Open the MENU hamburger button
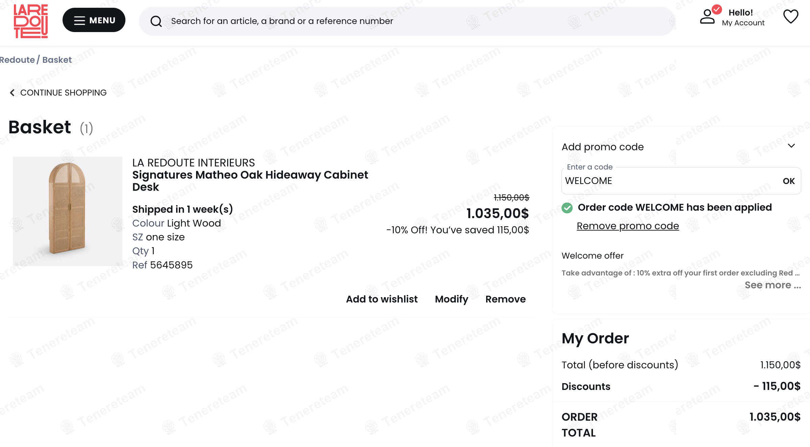Screen dimensions: 810x447 [x=94, y=20]
